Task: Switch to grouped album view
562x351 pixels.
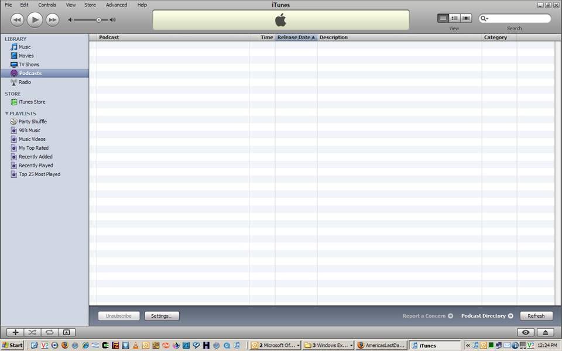Action: tap(454, 18)
